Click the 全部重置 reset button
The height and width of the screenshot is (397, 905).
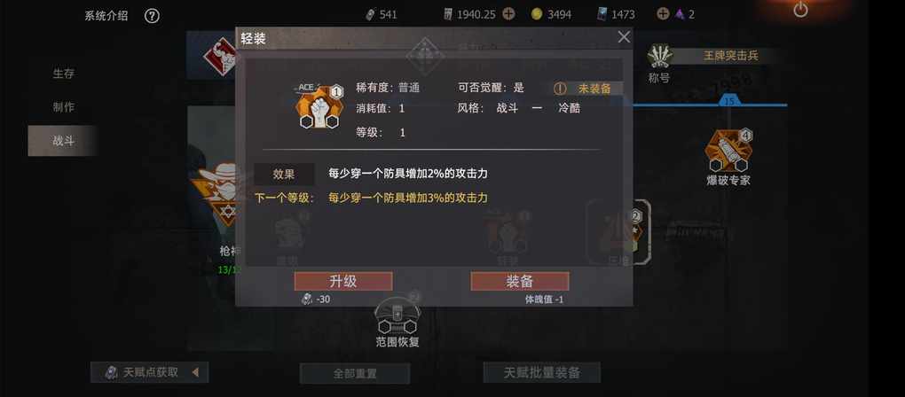pos(355,373)
